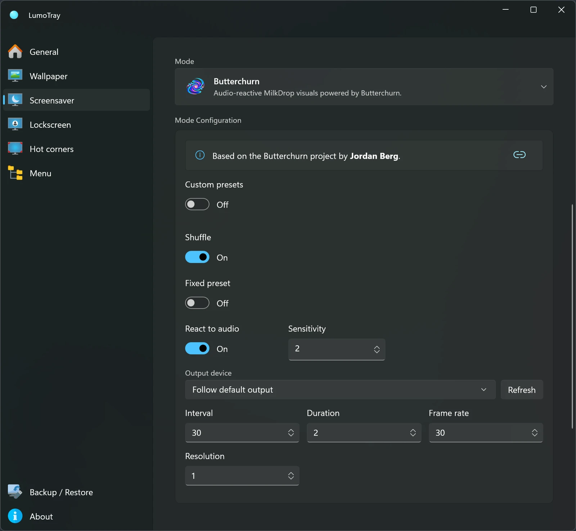The width and height of the screenshot is (576, 531).
Task: Click the Interval spinner arrows
Action: 291,433
